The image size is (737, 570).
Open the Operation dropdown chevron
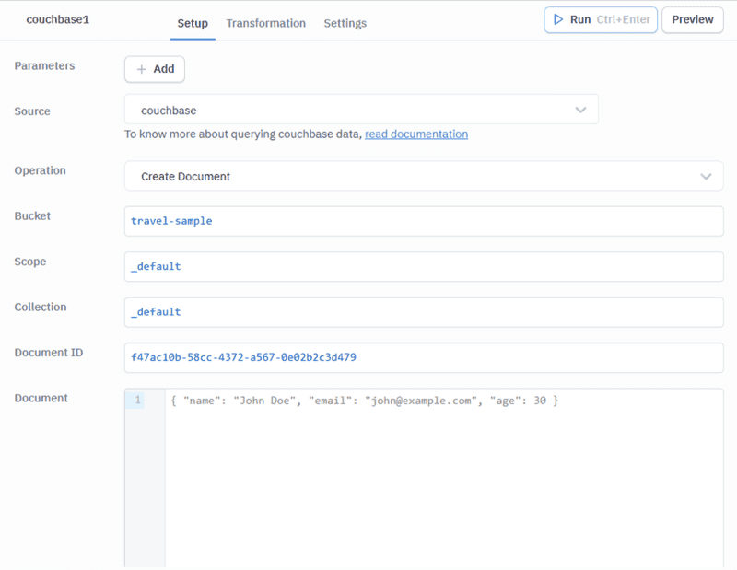tap(706, 176)
